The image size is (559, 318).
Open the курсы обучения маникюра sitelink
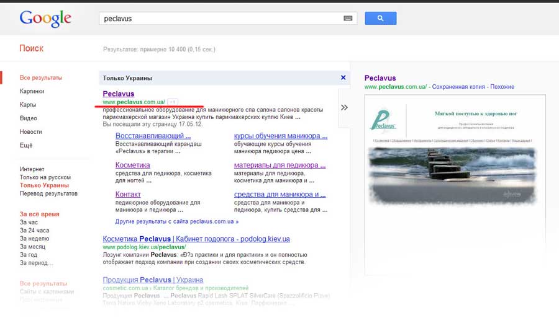pyautogui.click(x=281, y=136)
